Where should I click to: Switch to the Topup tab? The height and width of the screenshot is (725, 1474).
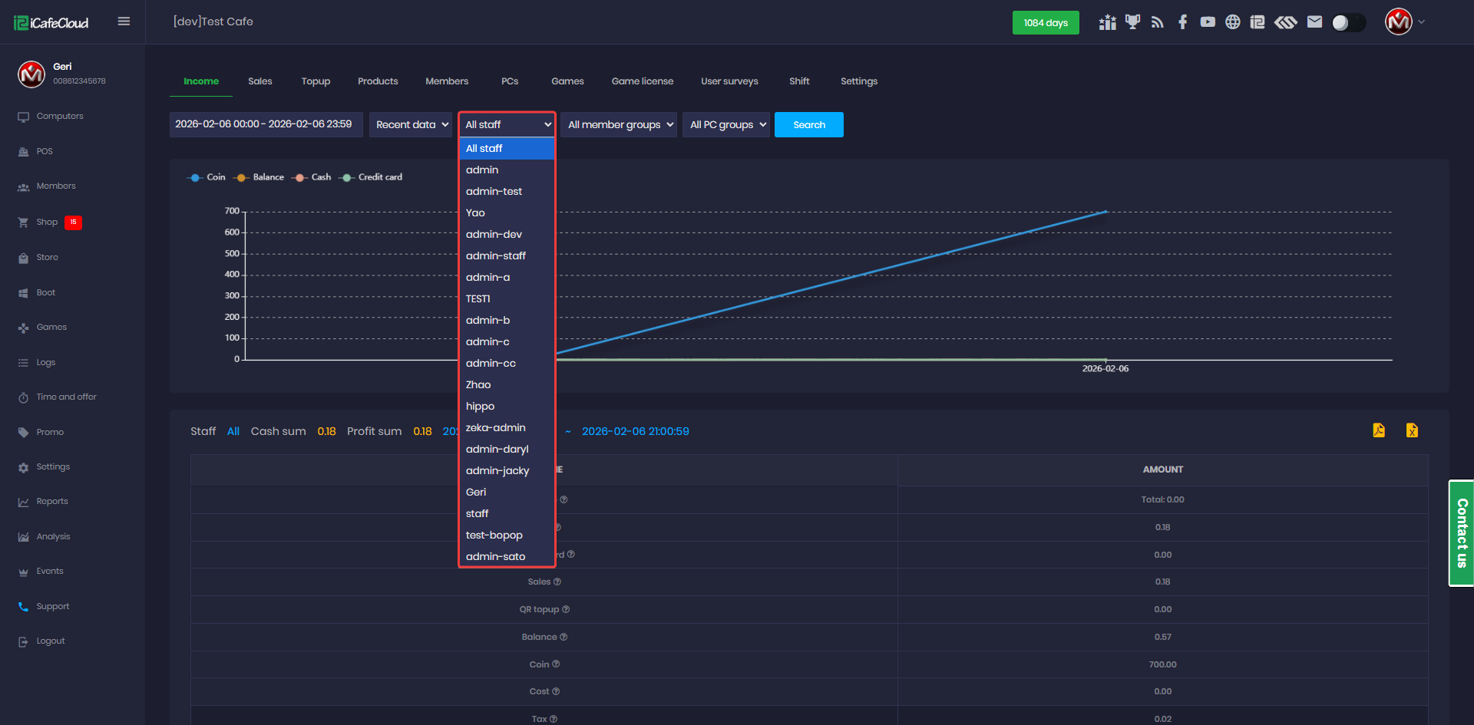click(316, 81)
